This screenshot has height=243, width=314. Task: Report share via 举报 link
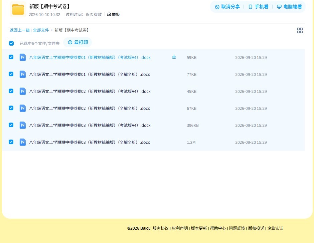coord(114,14)
